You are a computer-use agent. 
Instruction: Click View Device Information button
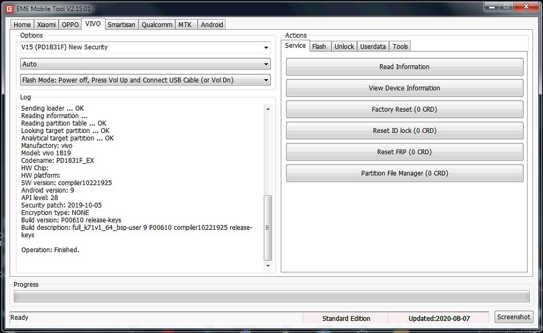(x=405, y=88)
